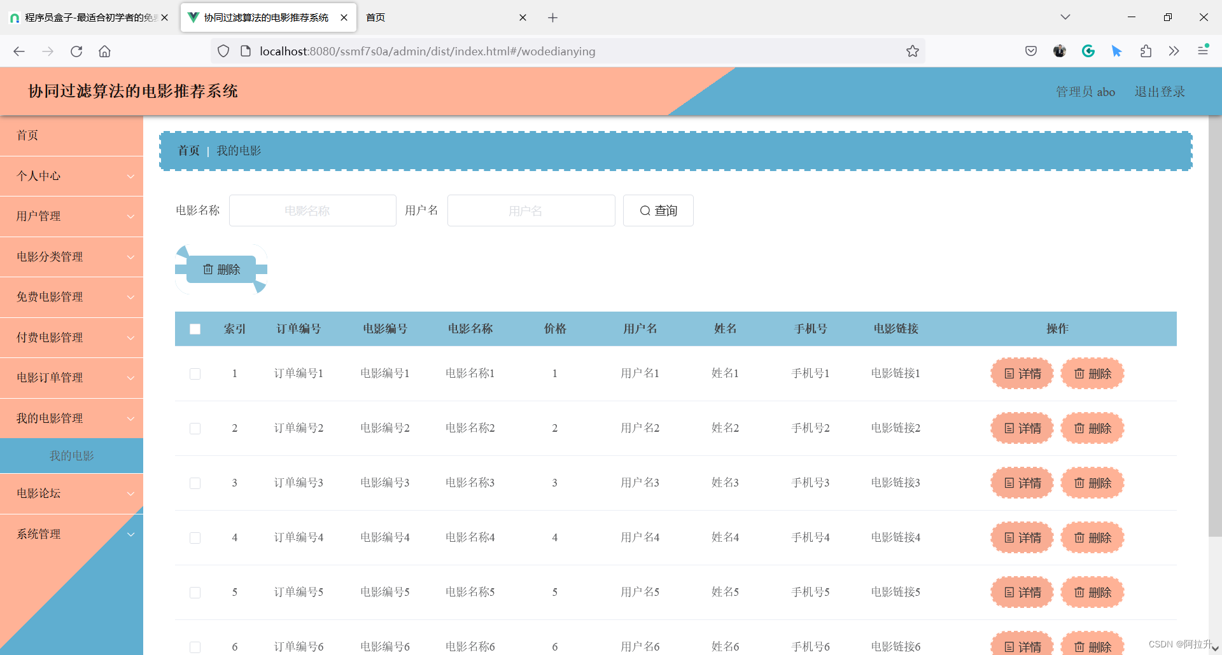The height and width of the screenshot is (655, 1222).
Task: Select the 我的电影 submenu item
Action: click(x=71, y=456)
